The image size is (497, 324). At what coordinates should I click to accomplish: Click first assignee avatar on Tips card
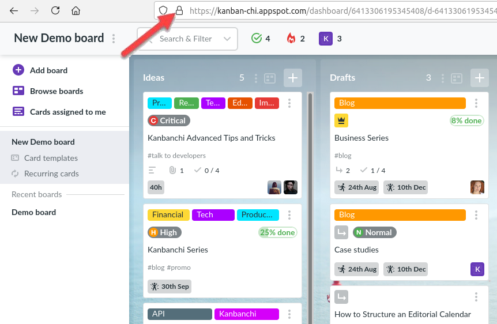(x=274, y=187)
